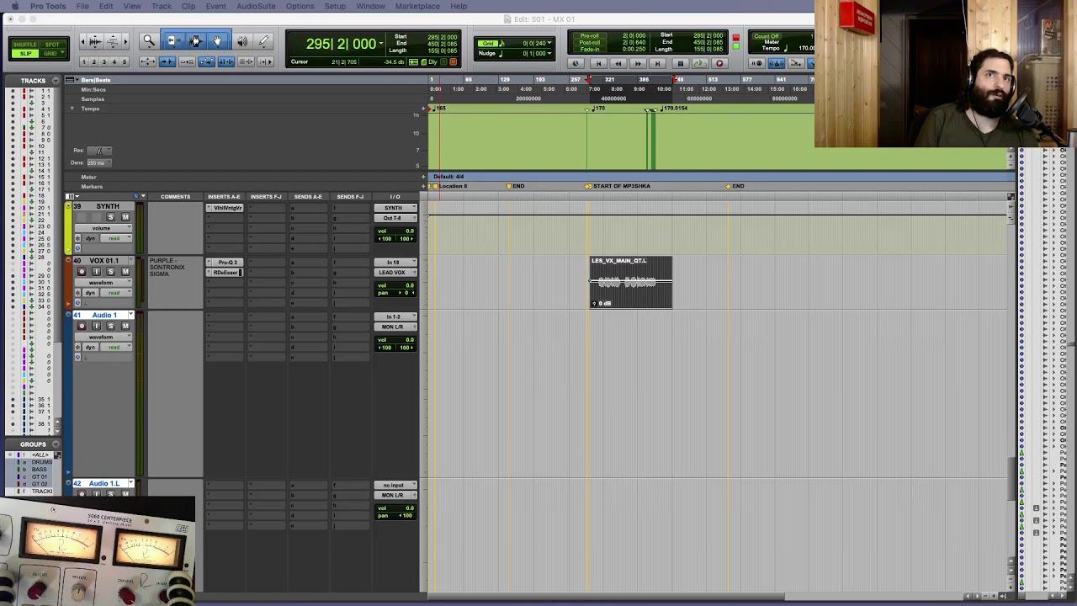Open Tracks list dropdown menu
Screen dimensions: 1077x606
tap(56, 81)
